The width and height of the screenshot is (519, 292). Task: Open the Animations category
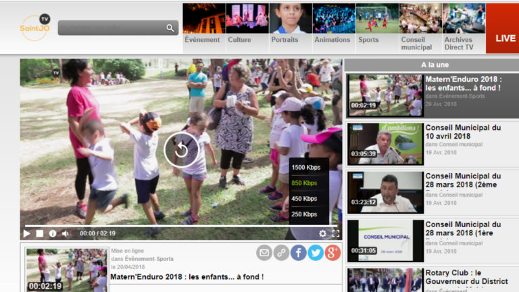tap(332, 40)
